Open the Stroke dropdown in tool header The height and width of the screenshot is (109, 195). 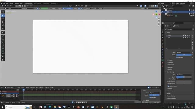(x=95, y=8)
